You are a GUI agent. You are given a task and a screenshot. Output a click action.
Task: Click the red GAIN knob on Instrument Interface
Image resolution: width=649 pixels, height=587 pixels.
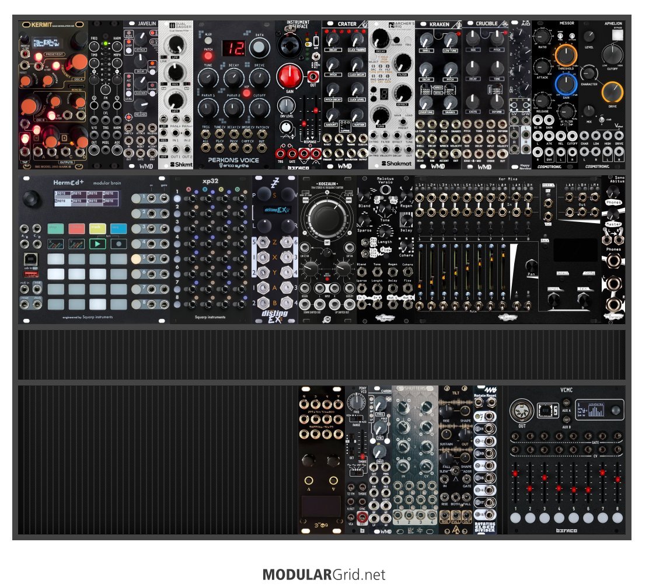coord(290,77)
